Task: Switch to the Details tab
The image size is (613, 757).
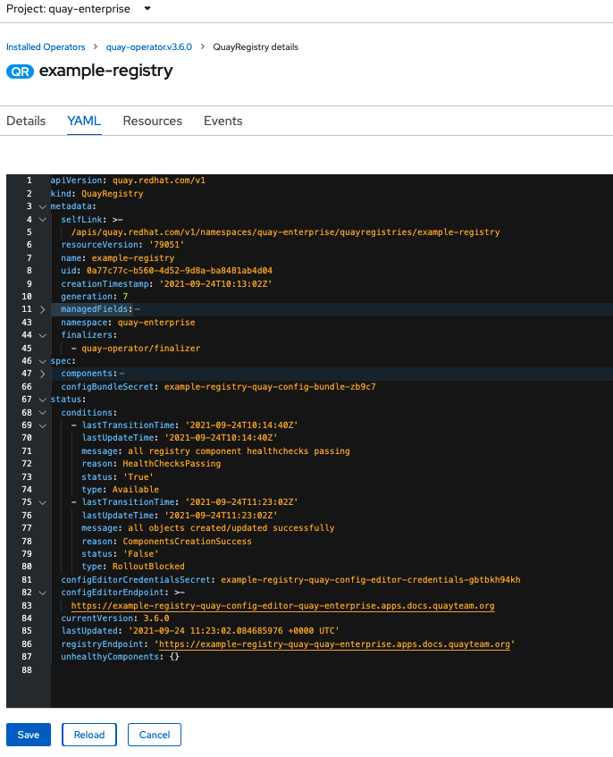Action: click(26, 121)
